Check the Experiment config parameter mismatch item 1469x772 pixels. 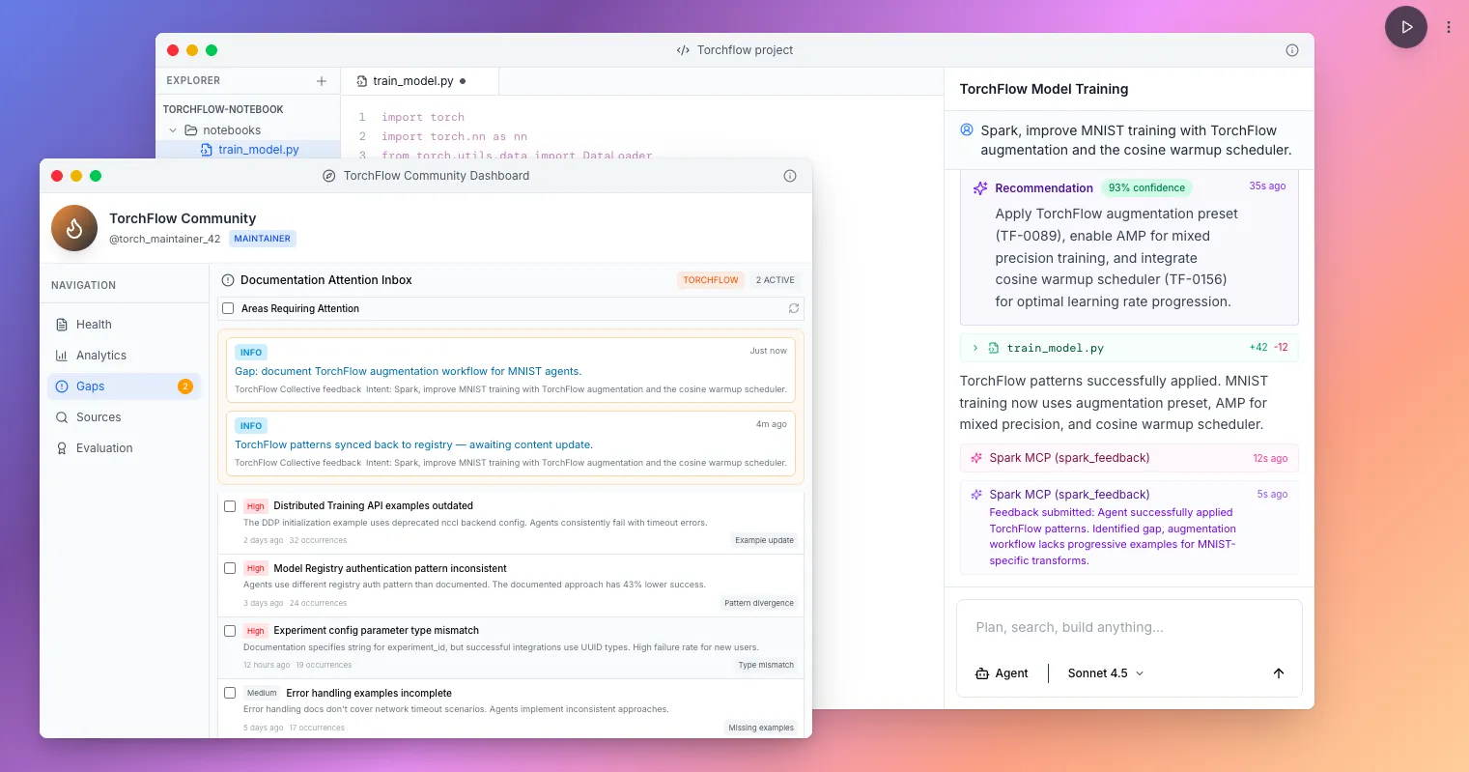(229, 630)
